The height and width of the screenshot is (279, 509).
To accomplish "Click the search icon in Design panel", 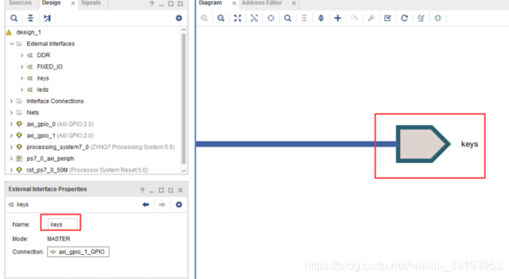I will point(14,18).
